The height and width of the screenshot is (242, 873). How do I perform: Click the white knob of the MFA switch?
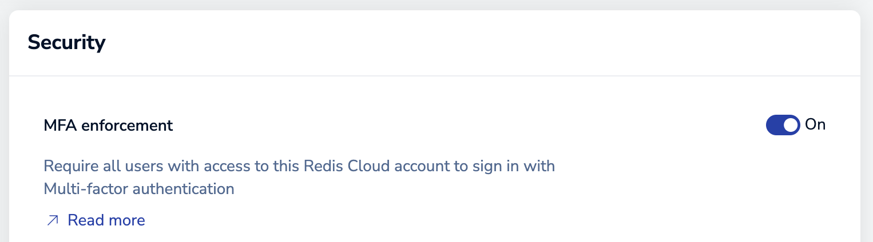tap(791, 125)
